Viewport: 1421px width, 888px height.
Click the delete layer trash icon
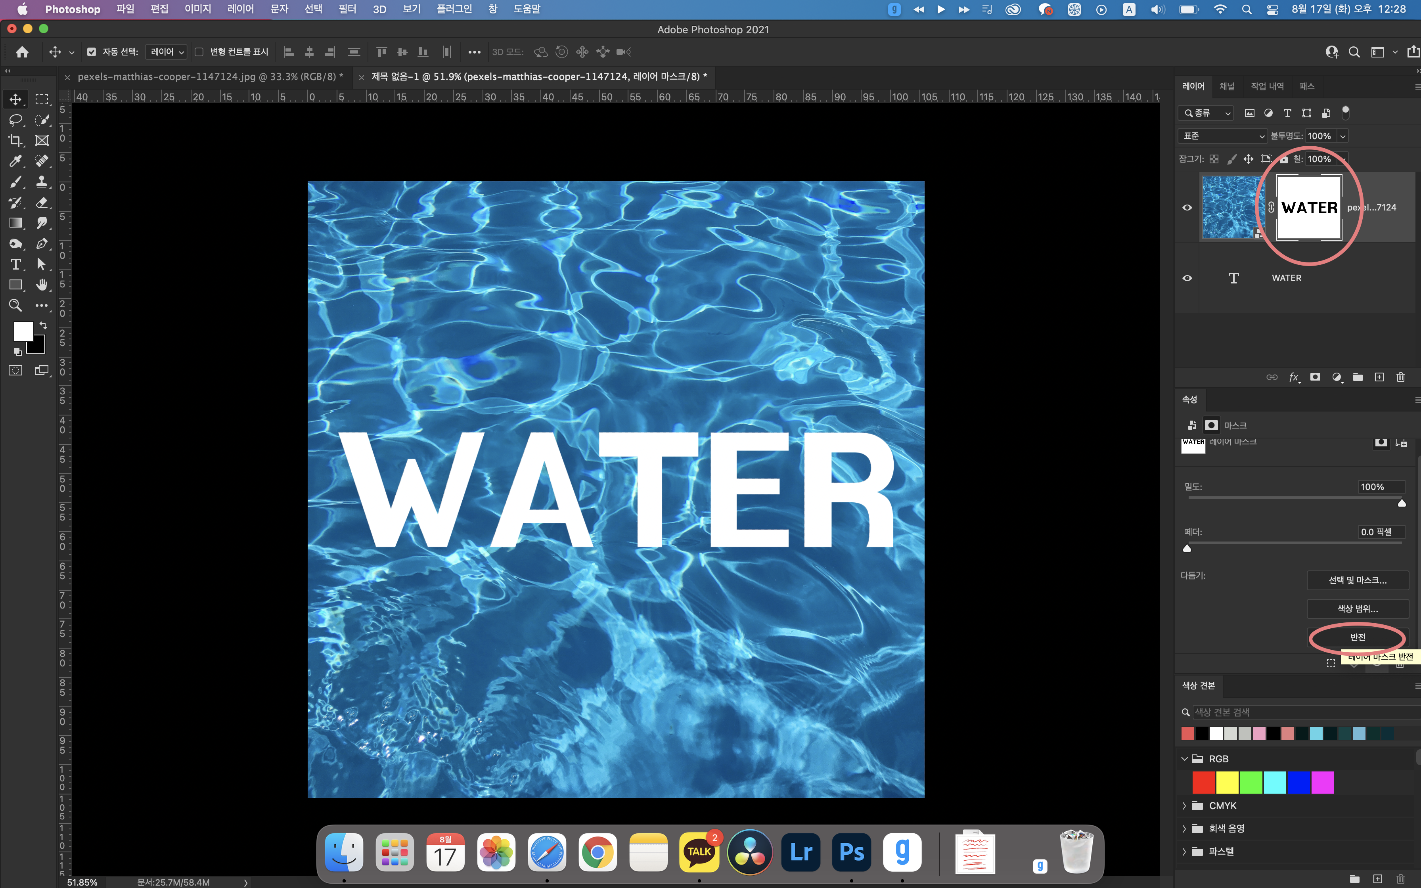[1400, 377]
